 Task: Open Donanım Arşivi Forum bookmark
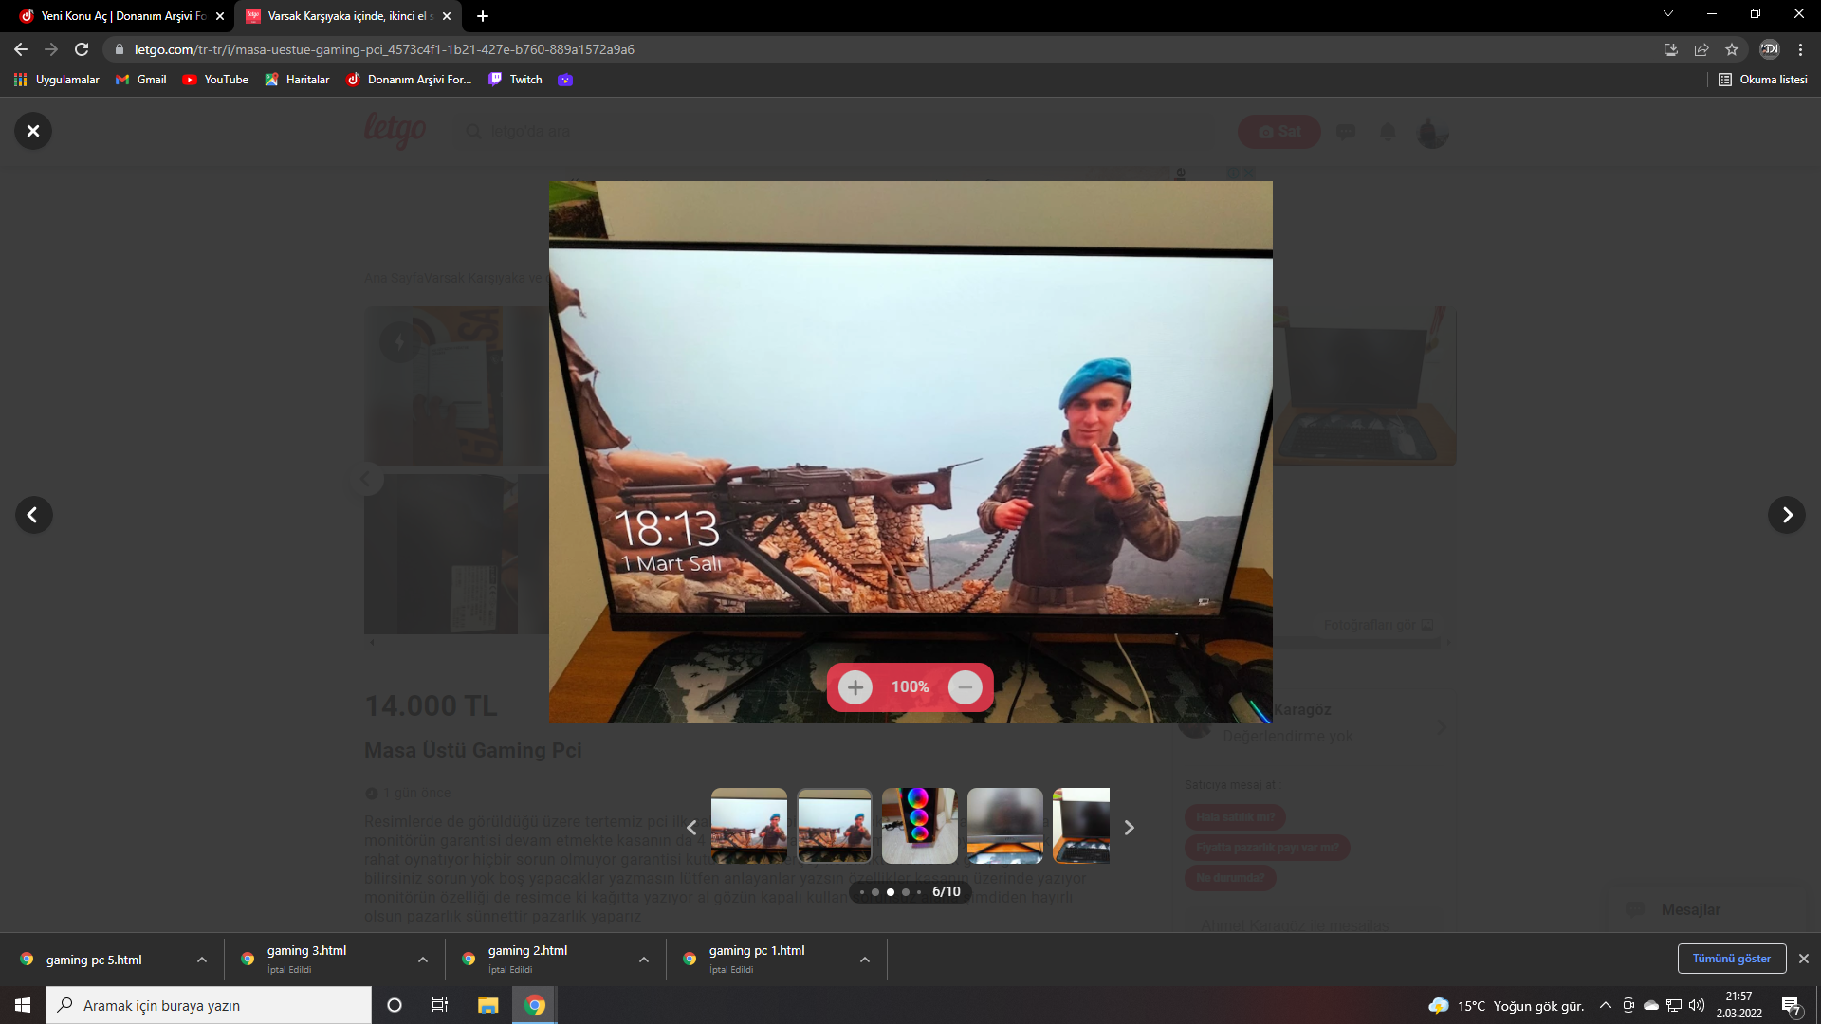tap(410, 80)
